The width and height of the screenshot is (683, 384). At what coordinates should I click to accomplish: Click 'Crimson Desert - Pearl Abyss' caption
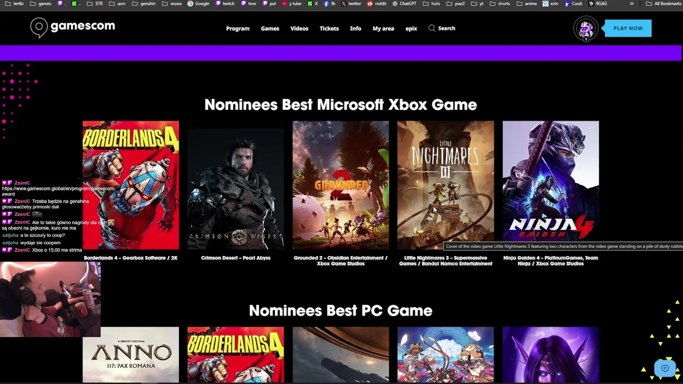click(235, 258)
